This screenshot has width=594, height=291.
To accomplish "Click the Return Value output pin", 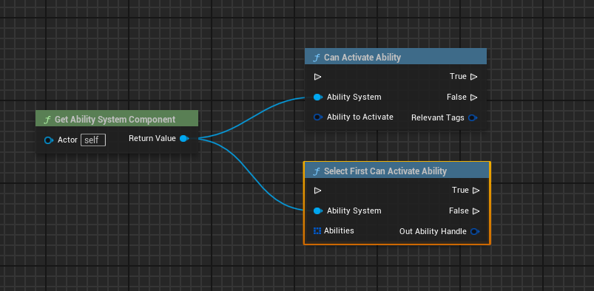I will click(184, 139).
